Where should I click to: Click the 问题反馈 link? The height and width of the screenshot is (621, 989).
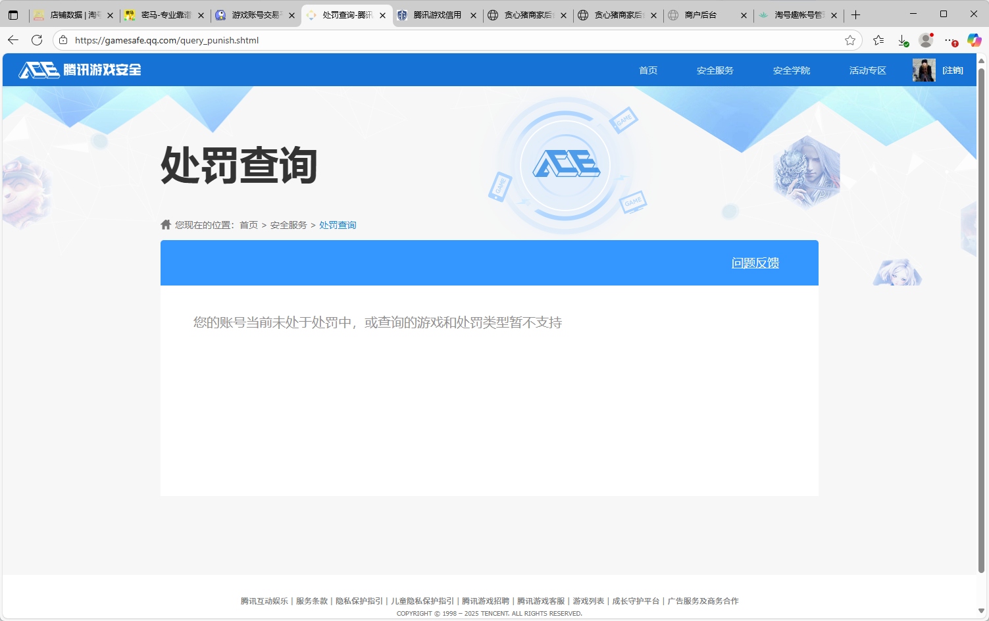(x=755, y=262)
